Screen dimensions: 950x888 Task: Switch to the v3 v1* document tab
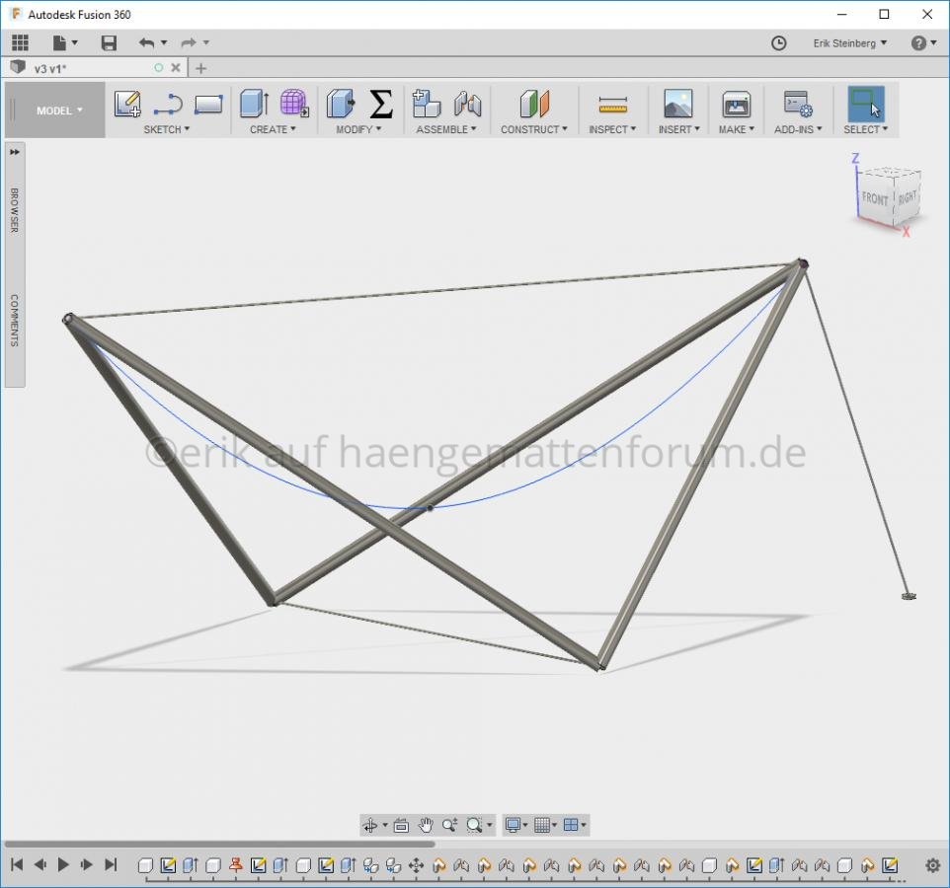tap(49, 68)
